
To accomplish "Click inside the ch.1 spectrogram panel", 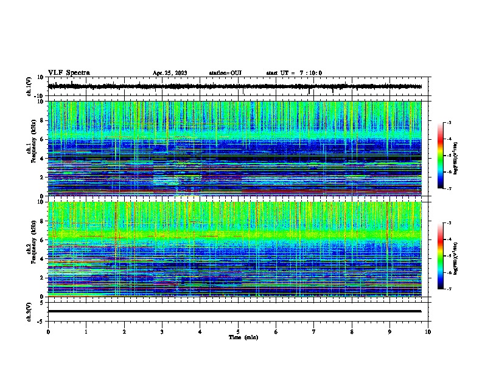I will point(235,148).
